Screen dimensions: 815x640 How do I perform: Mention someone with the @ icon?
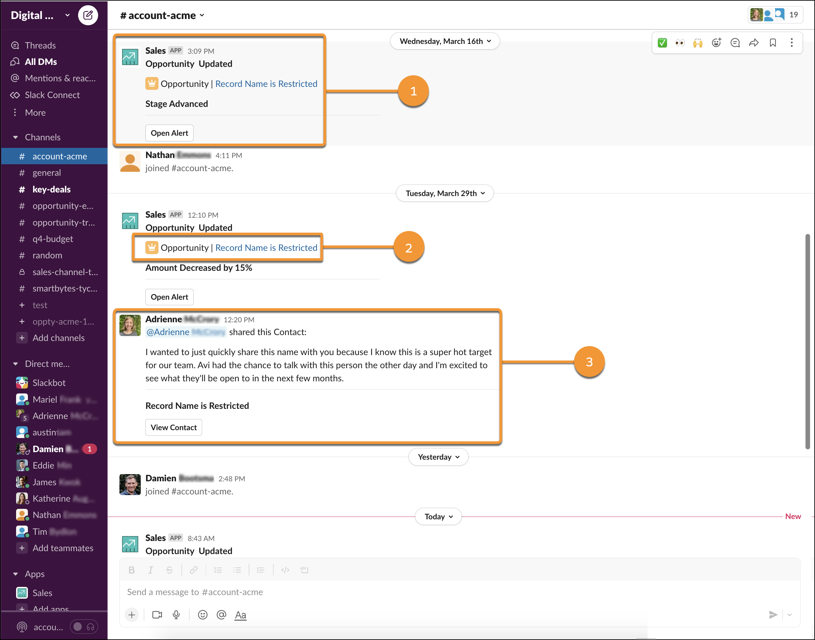click(221, 615)
